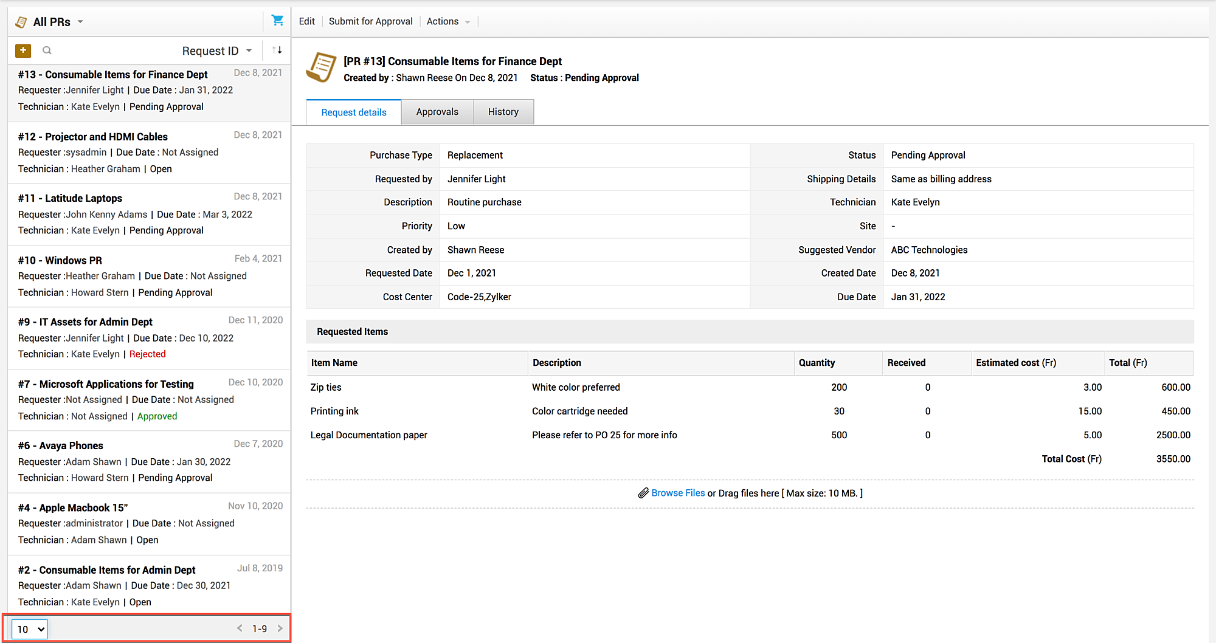Click Submit for Approval

(370, 21)
